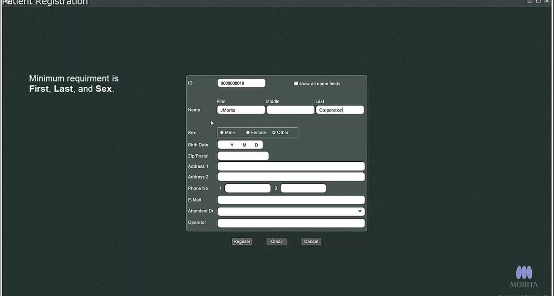Click the Register button
Viewport: 554px width, 296px height.
242,242
